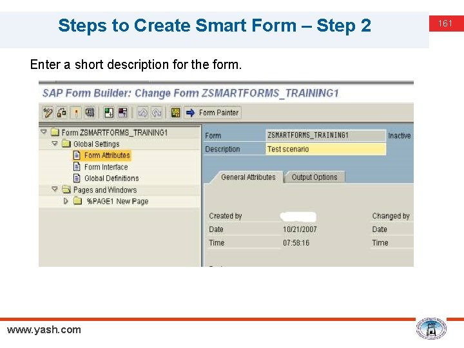Click the %PAGE1 folder icon

(77, 201)
